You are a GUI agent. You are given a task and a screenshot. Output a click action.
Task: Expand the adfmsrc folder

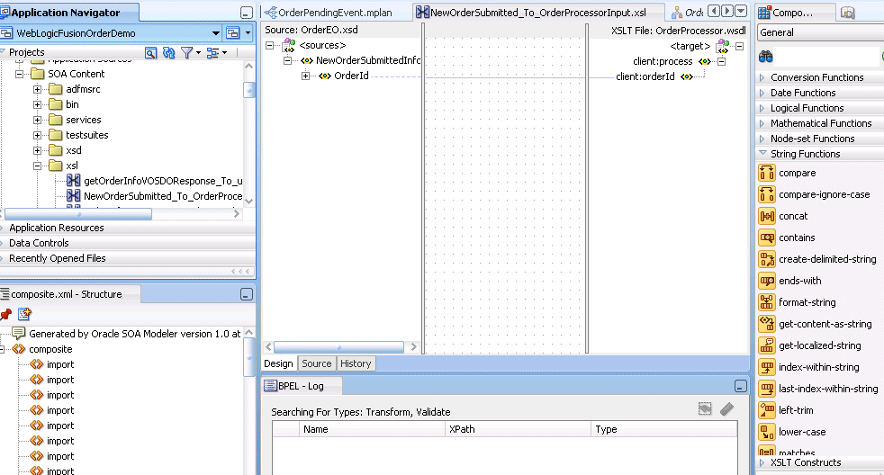[x=37, y=89]
